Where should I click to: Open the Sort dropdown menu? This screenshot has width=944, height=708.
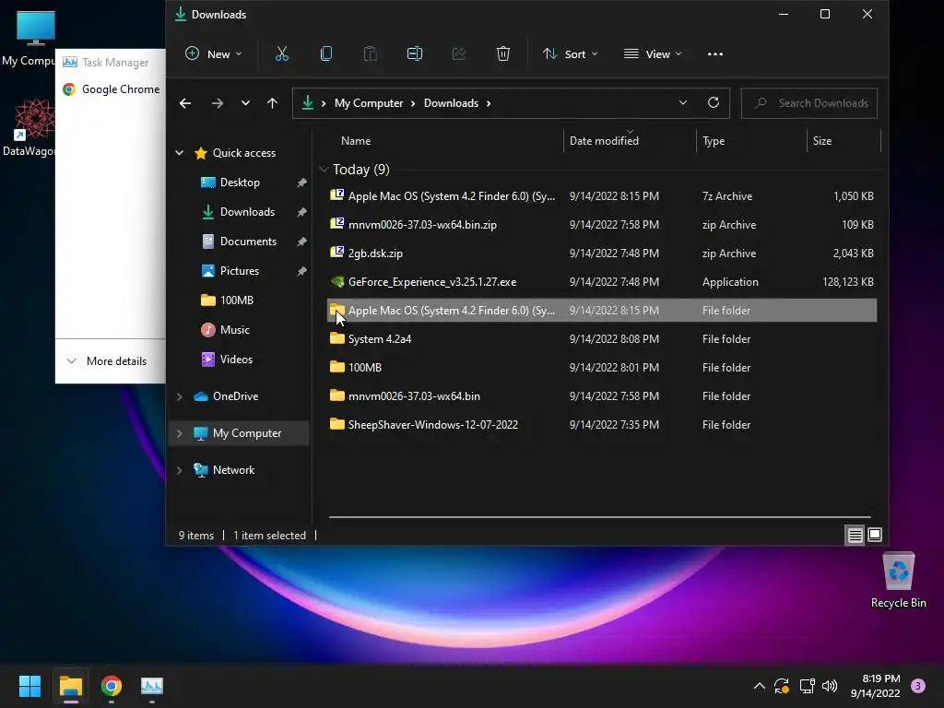(570, 54)
